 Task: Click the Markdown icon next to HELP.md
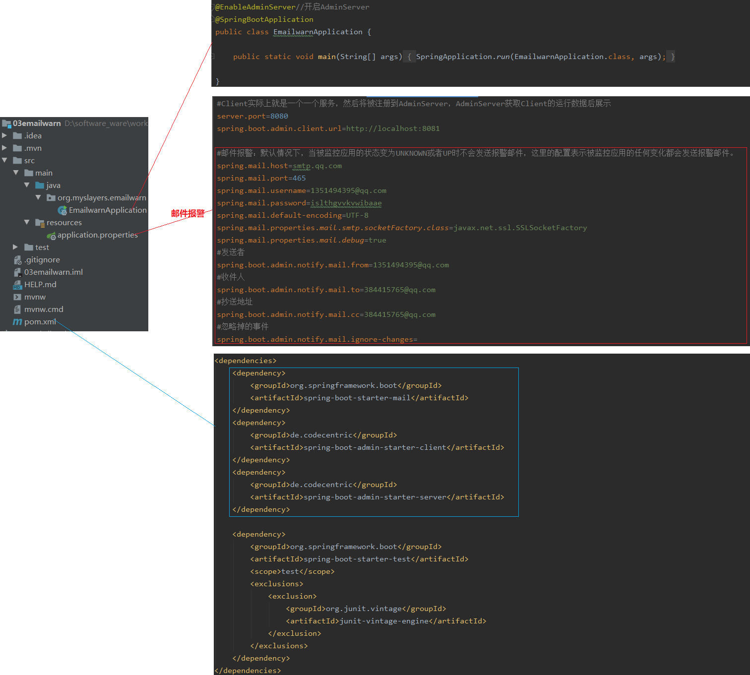point(17,285)
